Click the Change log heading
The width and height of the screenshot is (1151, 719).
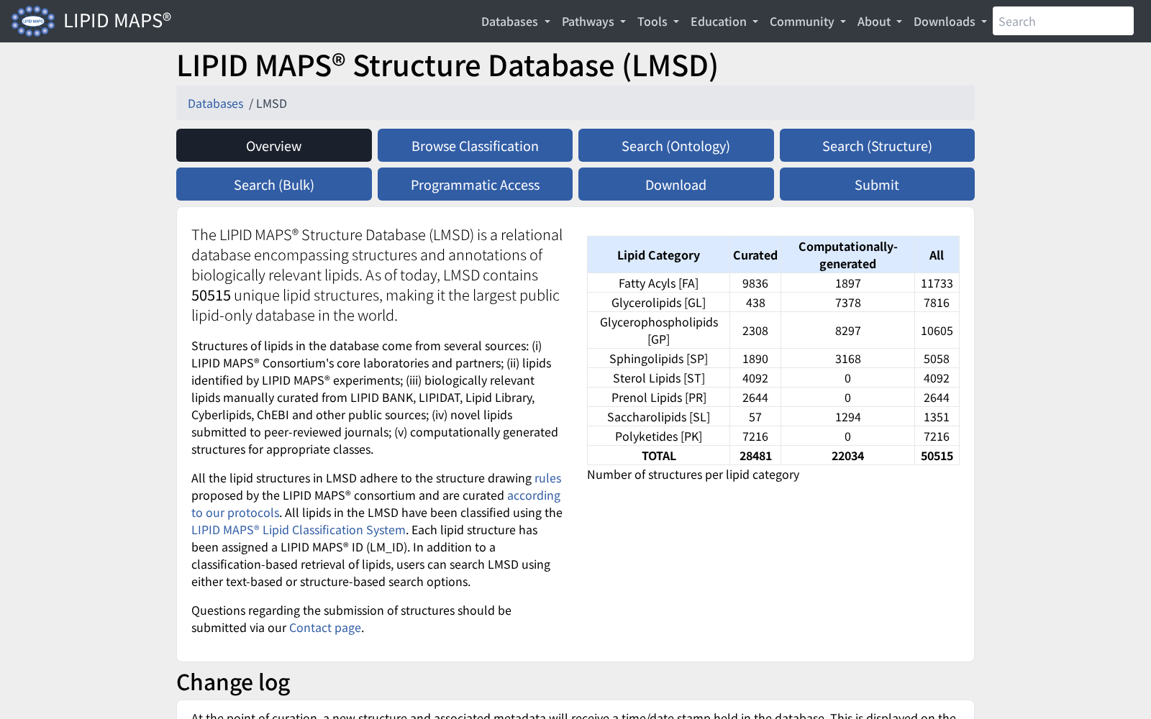coord(233,682)
